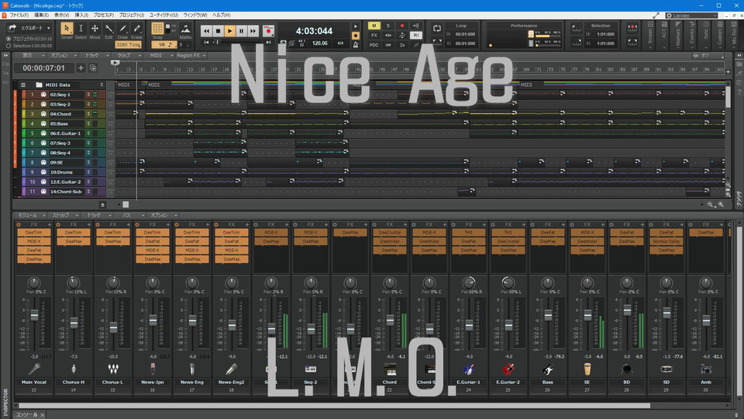Go to project start
The width and height of the screenshot is (744, 419).
[x=206, y=42]
